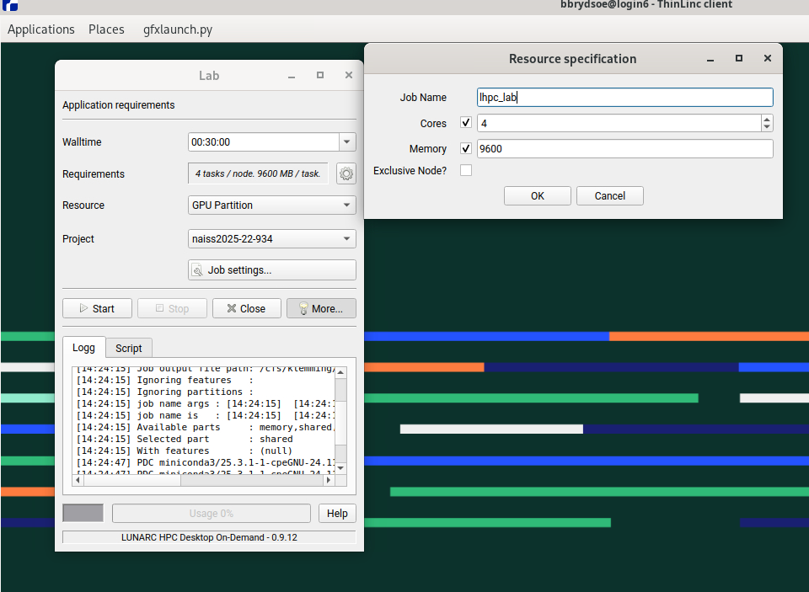Enable the Exclusive Node checkbox
809x592 pixels.
[x=466, y=171]
